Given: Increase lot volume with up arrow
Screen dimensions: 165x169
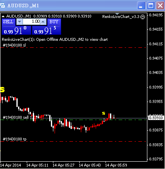Looking at the screenshot, I should click(43, 22).
